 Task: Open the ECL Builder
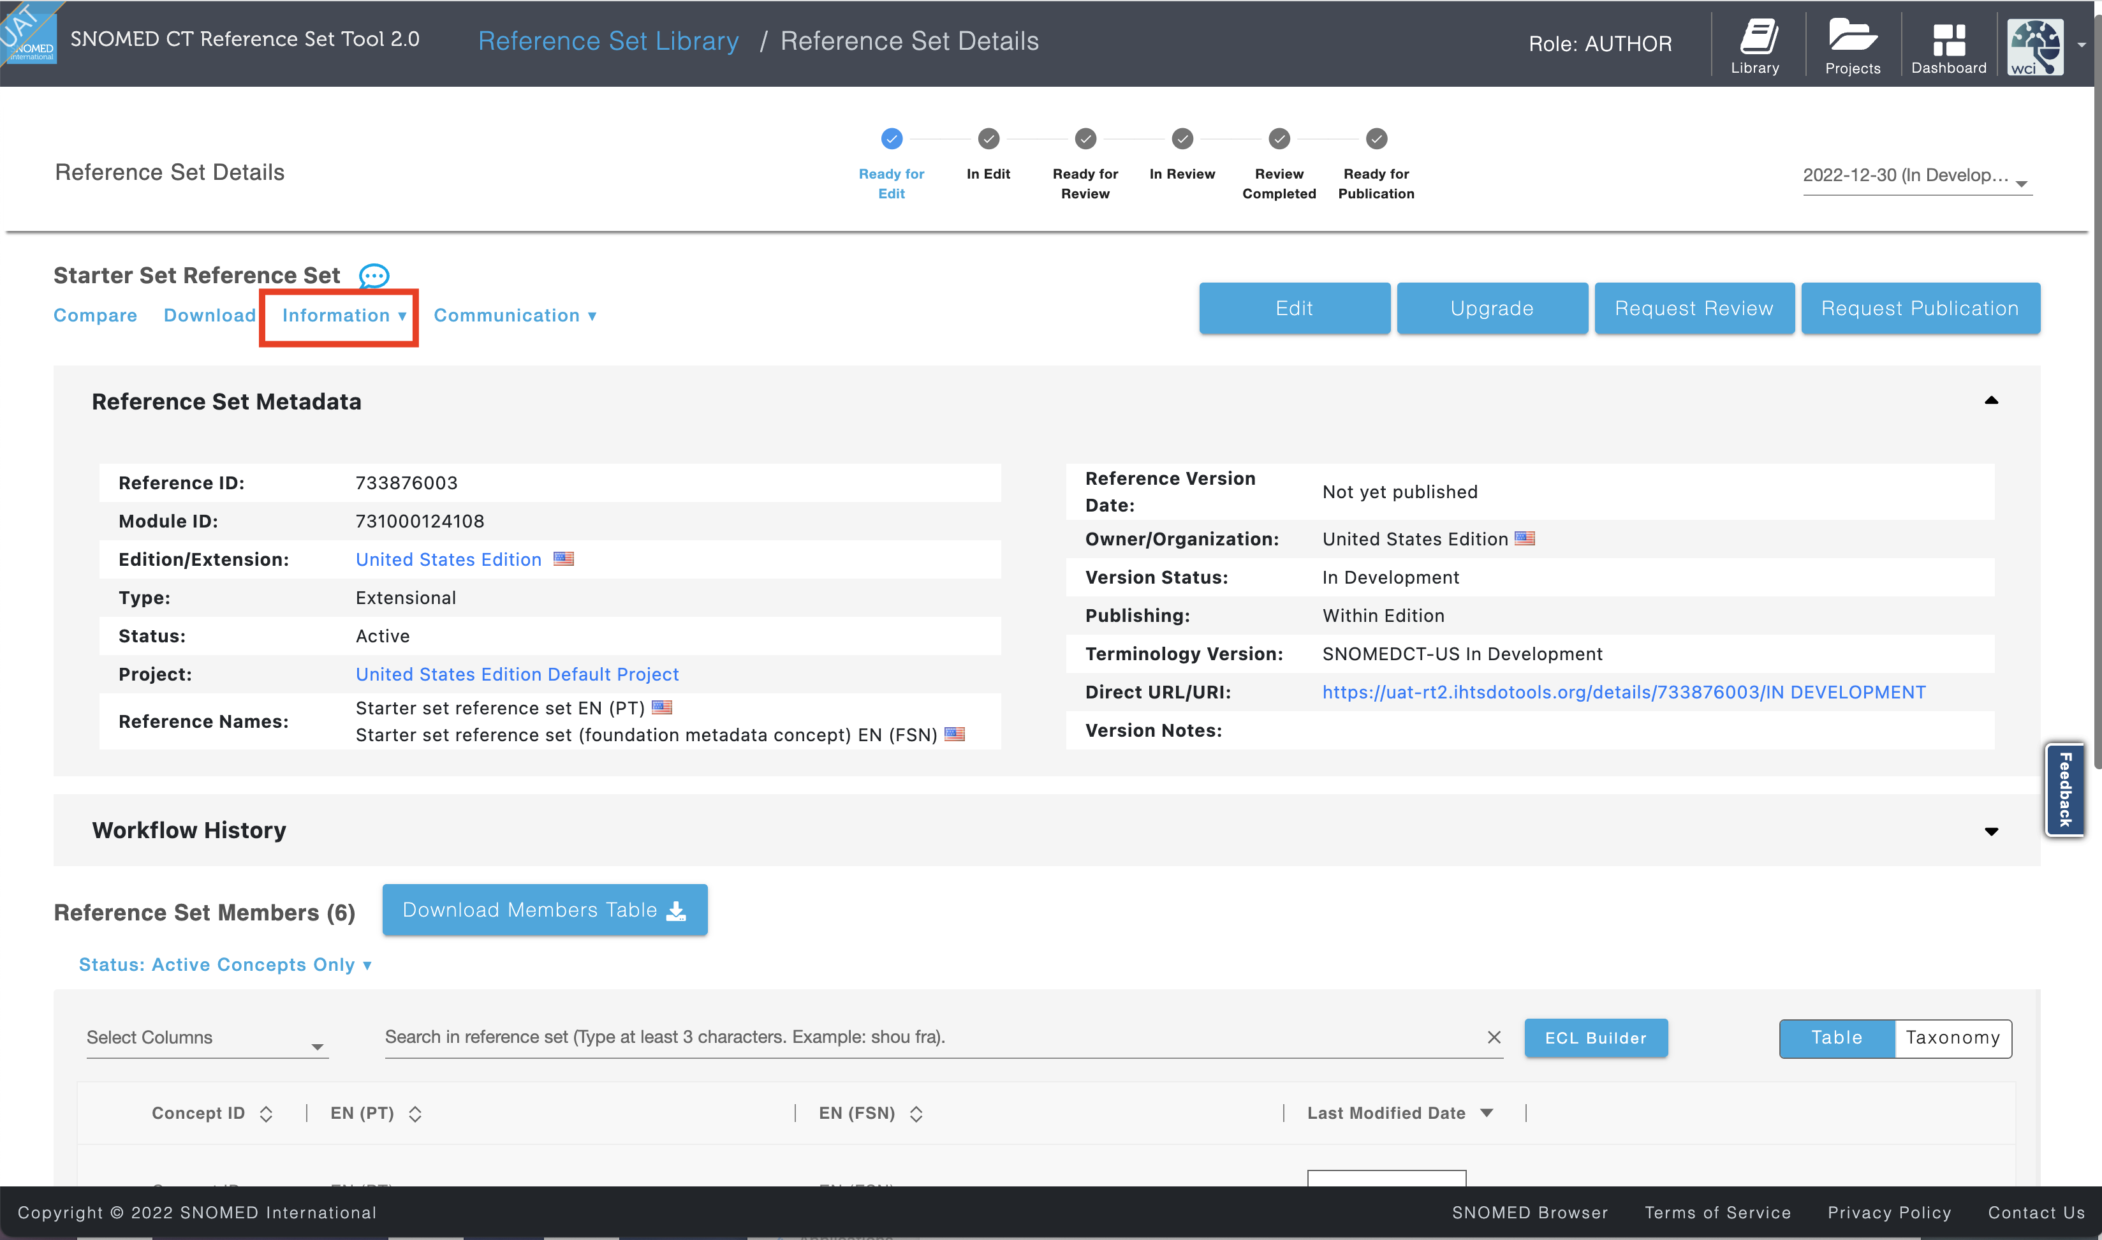pyautogui.click(x=1596, y=1038)
